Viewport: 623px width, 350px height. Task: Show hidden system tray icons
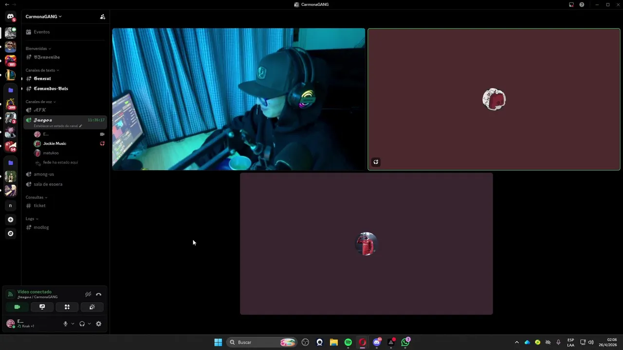click(x=517, y=342)
